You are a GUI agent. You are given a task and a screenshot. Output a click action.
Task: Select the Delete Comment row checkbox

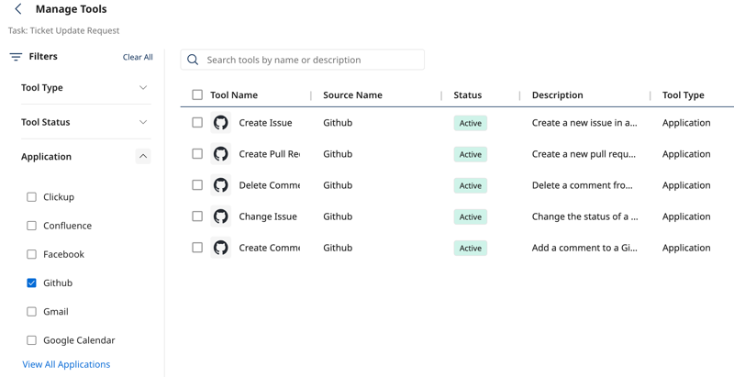point(197,185)
